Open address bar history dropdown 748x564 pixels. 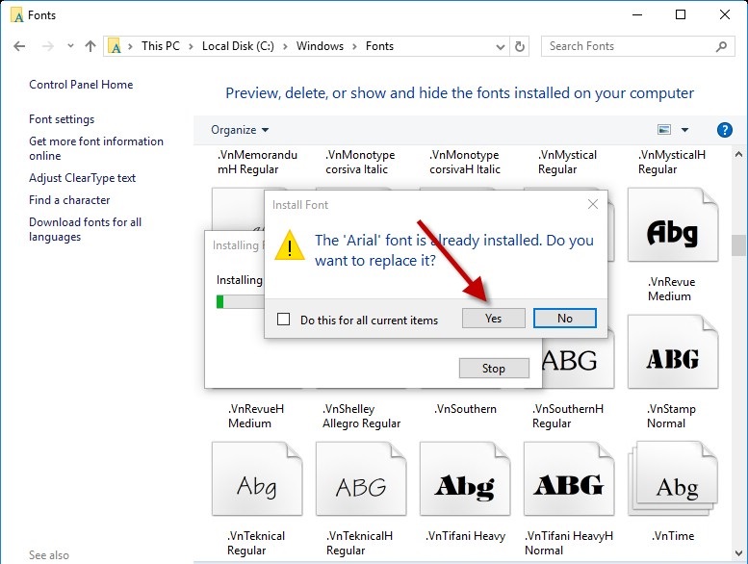500,47
